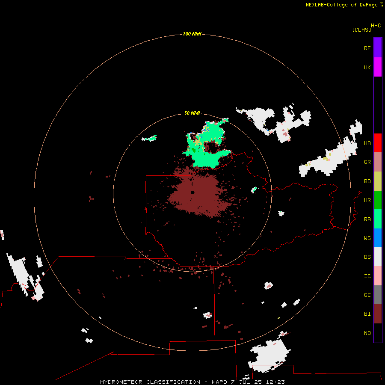Screen dimensions: 385x385
Task: Click the HA legend label
Action: pos(367,143)
